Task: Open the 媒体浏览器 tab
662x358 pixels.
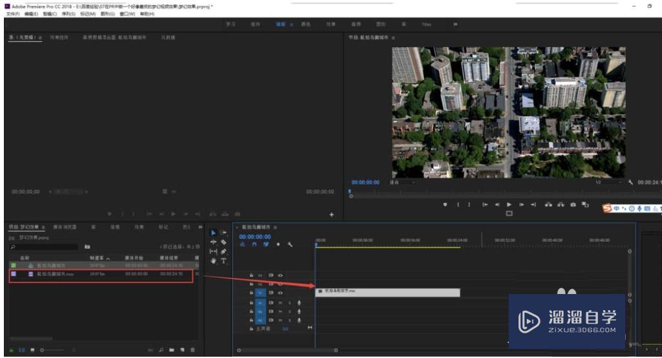Action: (65, 227)
